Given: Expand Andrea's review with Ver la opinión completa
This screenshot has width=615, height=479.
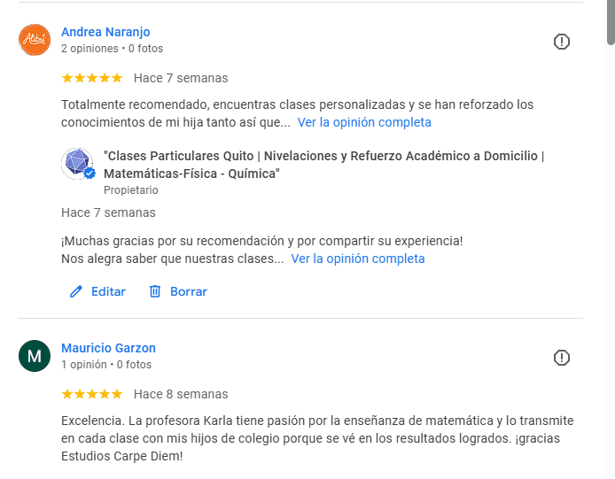Looking at the screenshot, I should coord(364,122).
